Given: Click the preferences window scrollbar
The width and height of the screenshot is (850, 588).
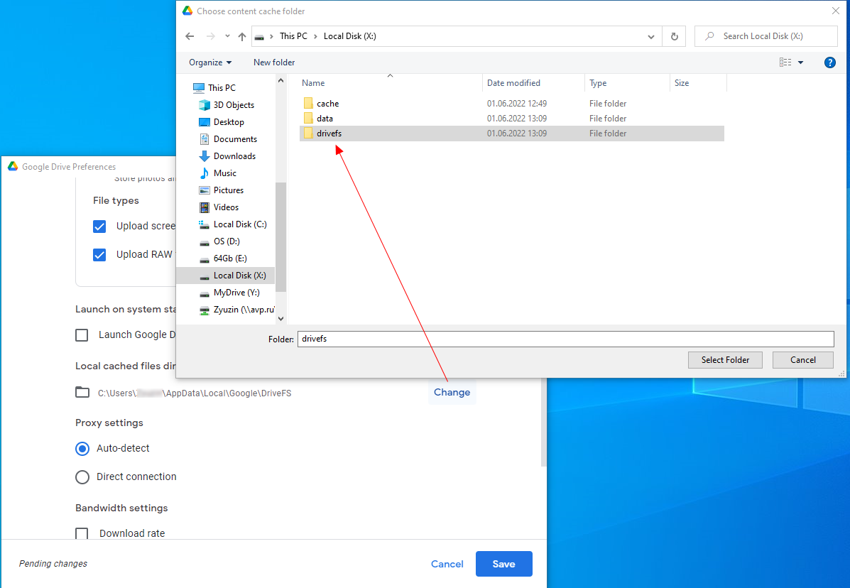Looking at the screenshot, I should 544,423.
